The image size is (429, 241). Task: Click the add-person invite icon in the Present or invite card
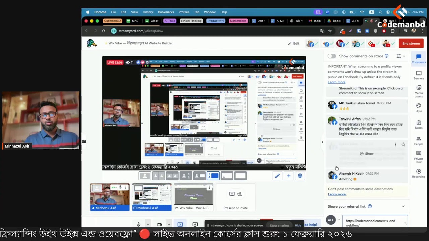pyautogui.click(x=239, y=194)
